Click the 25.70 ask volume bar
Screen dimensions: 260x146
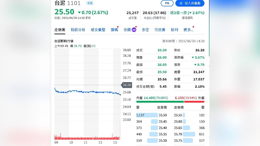click(189, 134)
